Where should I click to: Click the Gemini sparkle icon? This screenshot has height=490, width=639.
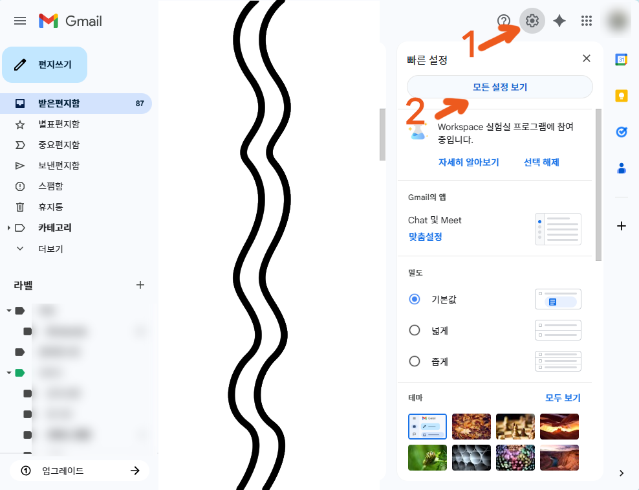tap(559, 21)
